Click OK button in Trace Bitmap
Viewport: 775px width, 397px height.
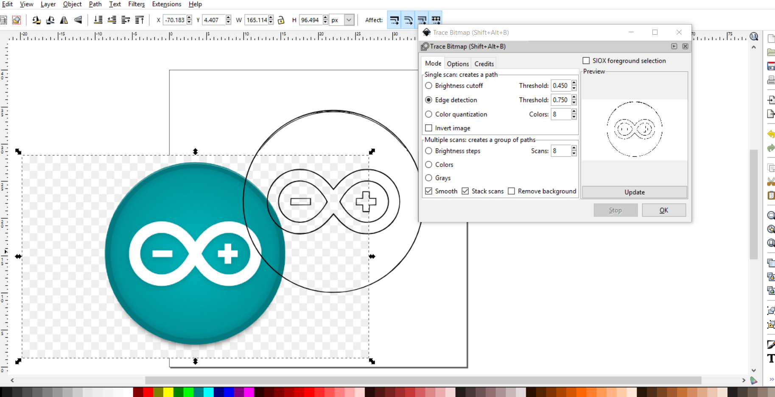pos(664,210)
